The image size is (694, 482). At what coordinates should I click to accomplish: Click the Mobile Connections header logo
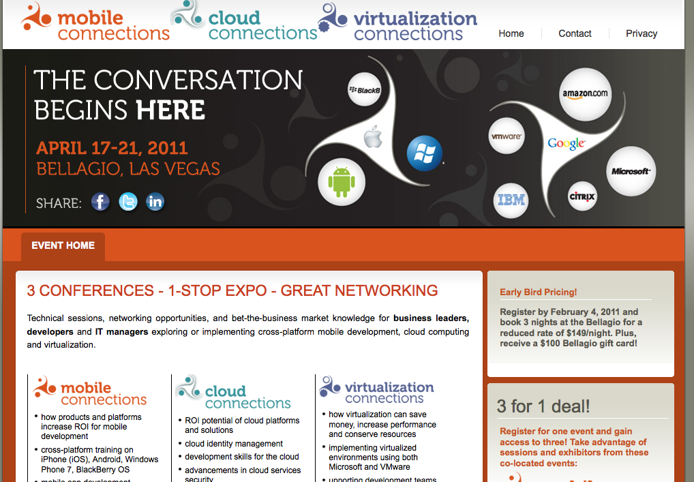pos(95,24)
